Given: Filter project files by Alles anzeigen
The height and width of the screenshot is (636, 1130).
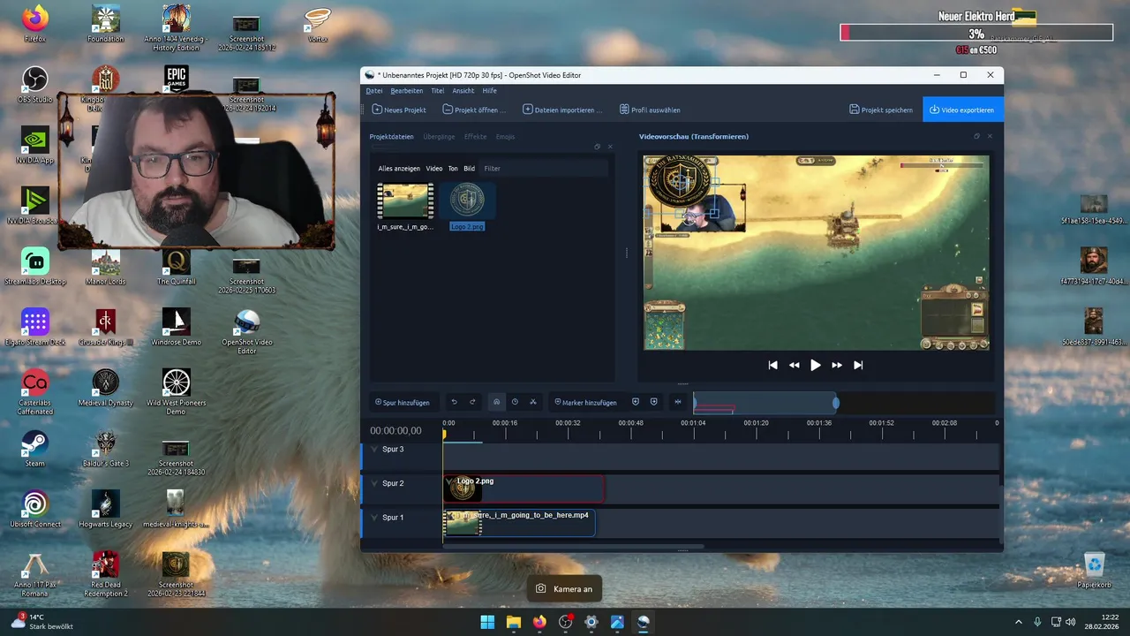Looking at the screenshot, I should (399, 168).
